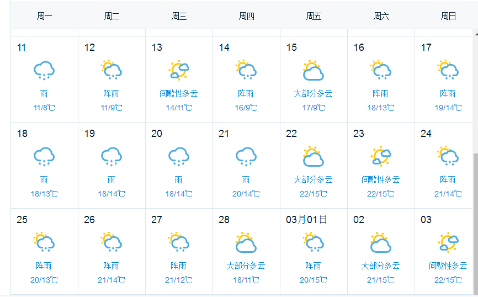Image resolution: width=478 pixels, height=297 pixels.
Task: Click the showers icon on day 26
Action: (111, 242)
